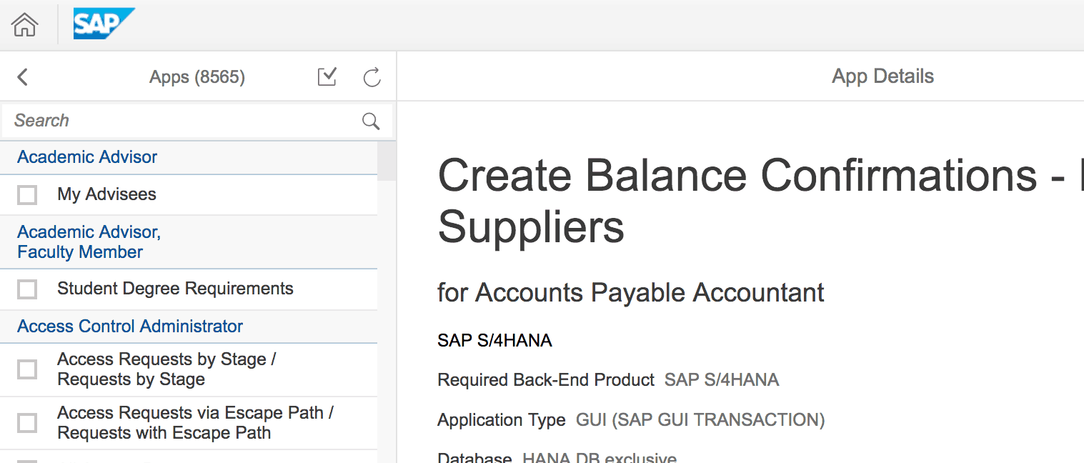Focus the Search apps field

tap(197, 121)
